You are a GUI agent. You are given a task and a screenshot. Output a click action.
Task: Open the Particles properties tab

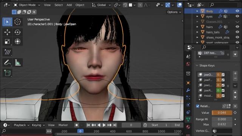pos(188,97)
